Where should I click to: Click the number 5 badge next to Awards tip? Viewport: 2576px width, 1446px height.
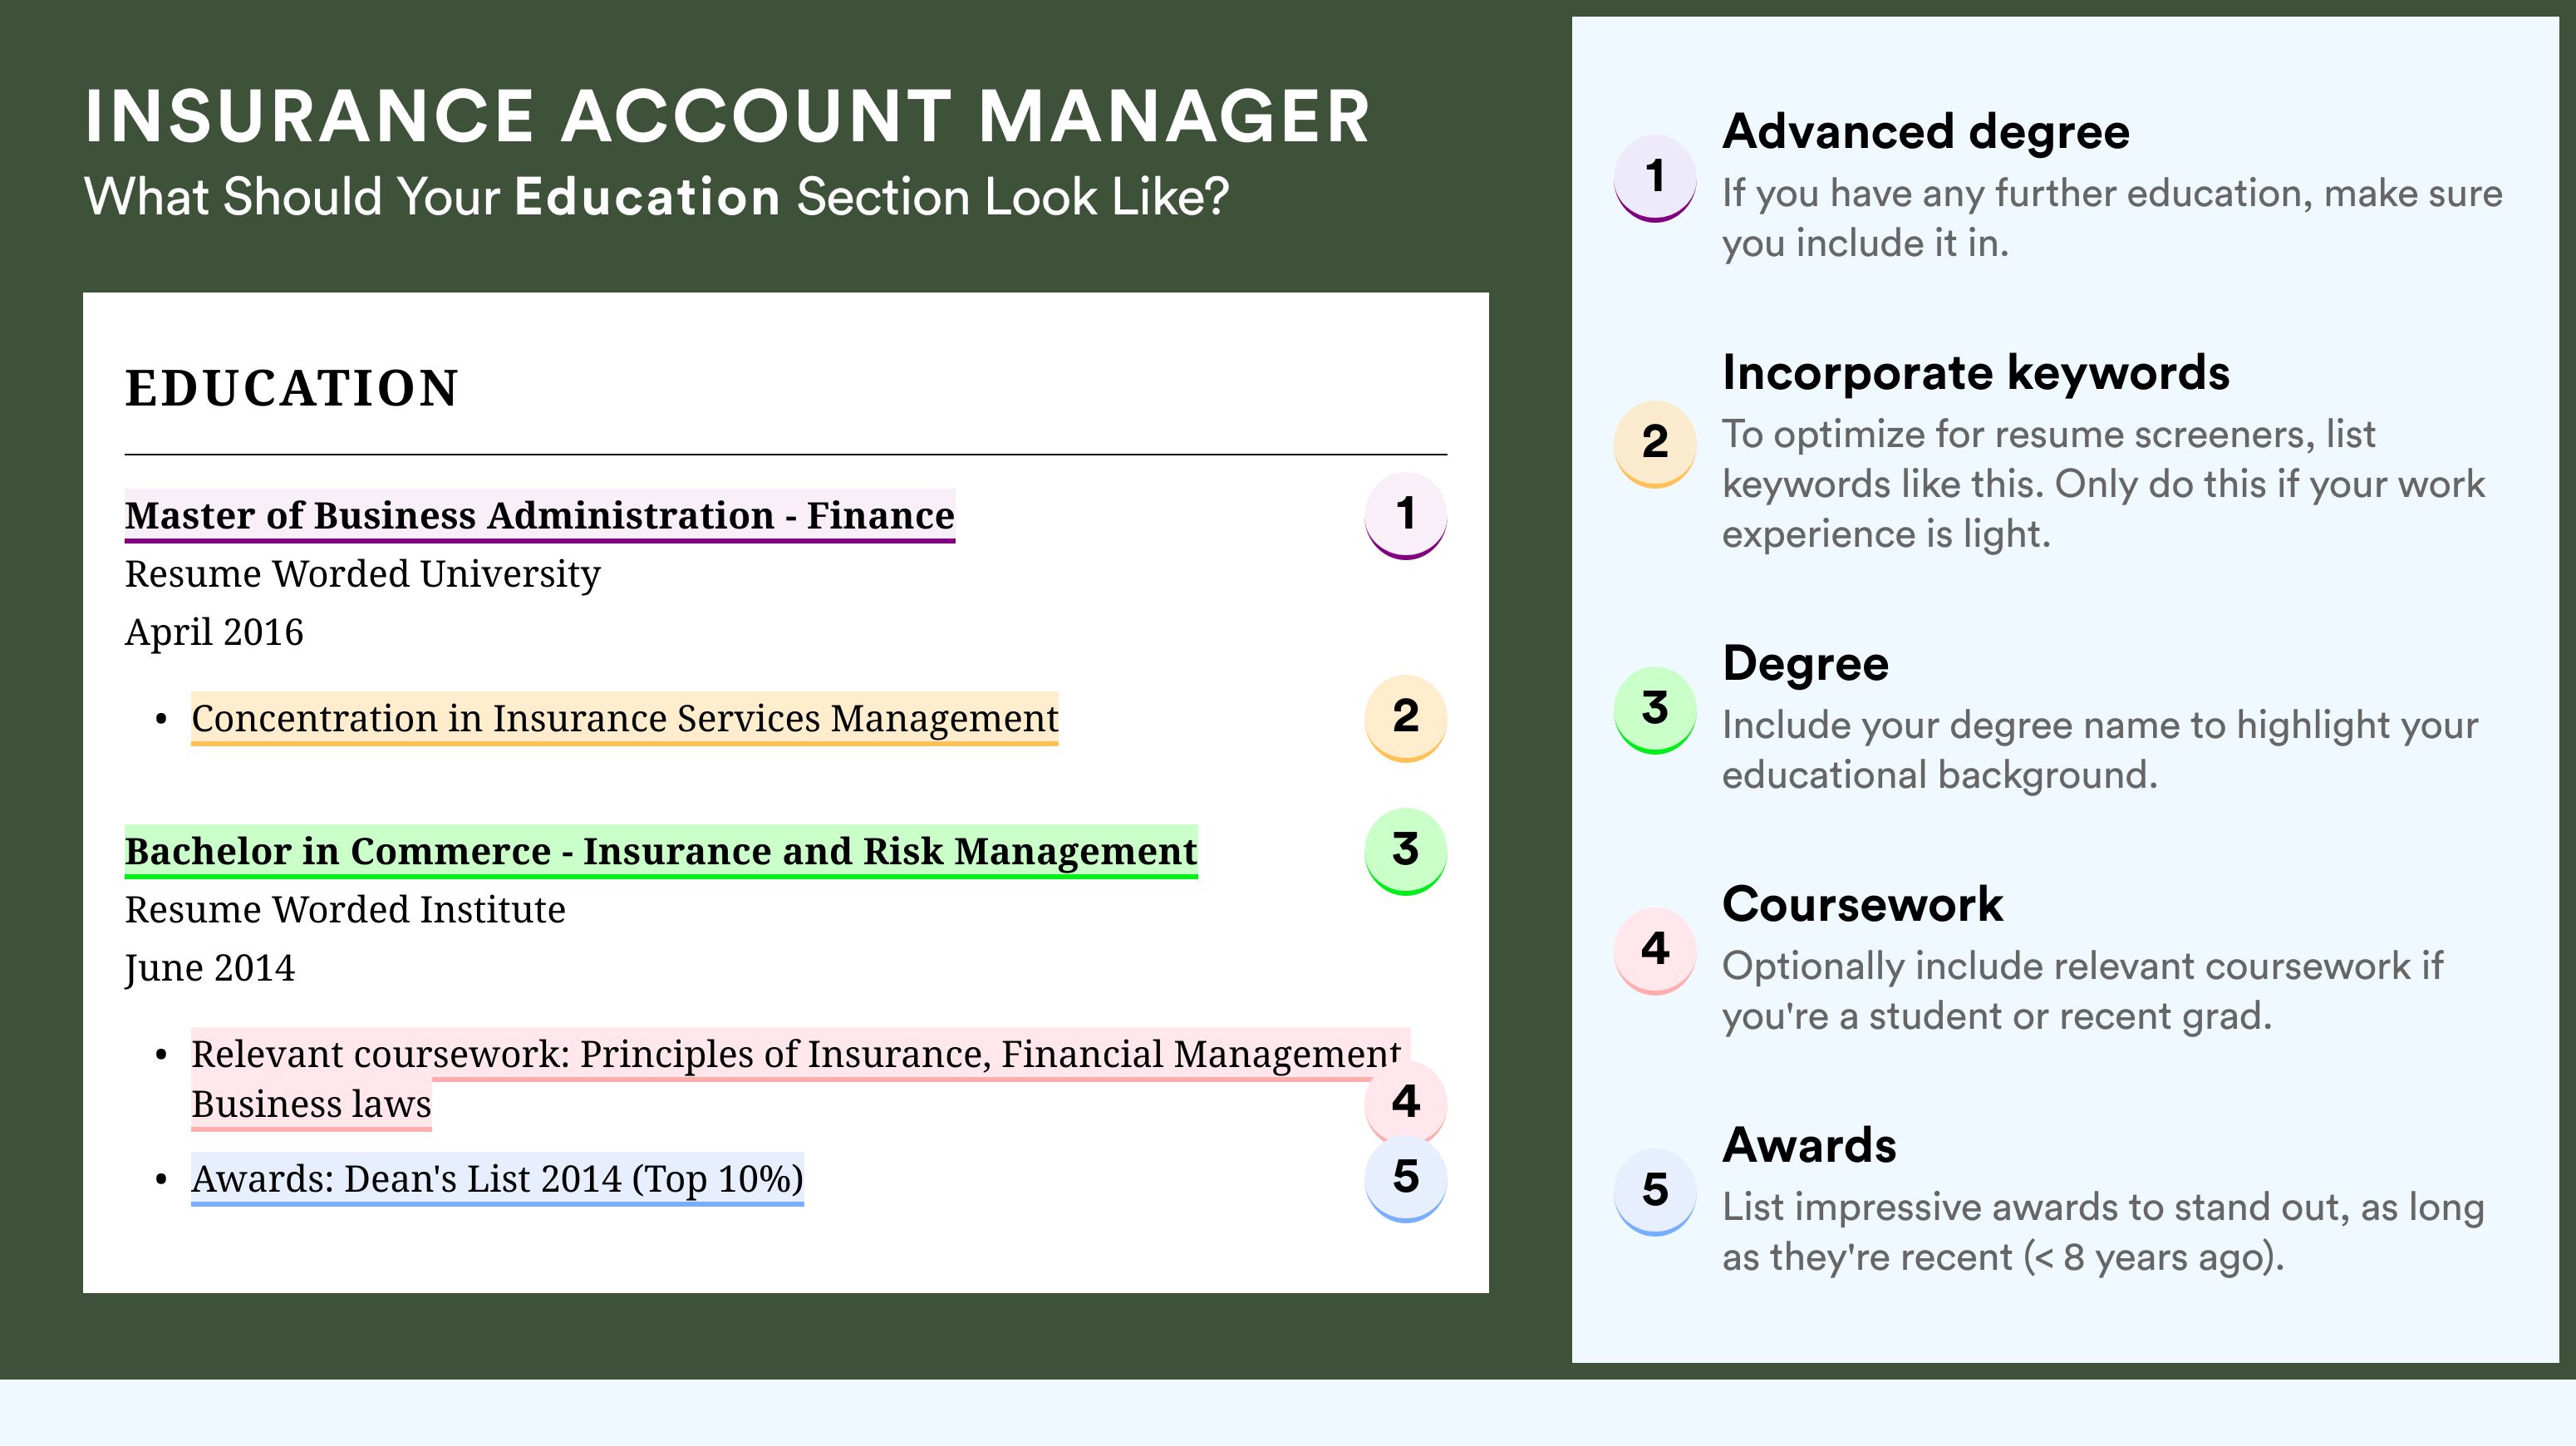[x=1654, y=1191]
